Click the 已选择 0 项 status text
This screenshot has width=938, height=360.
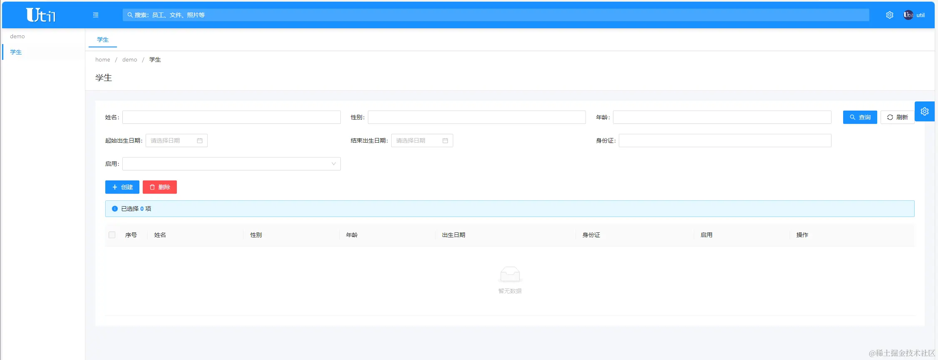click(136, 209)
